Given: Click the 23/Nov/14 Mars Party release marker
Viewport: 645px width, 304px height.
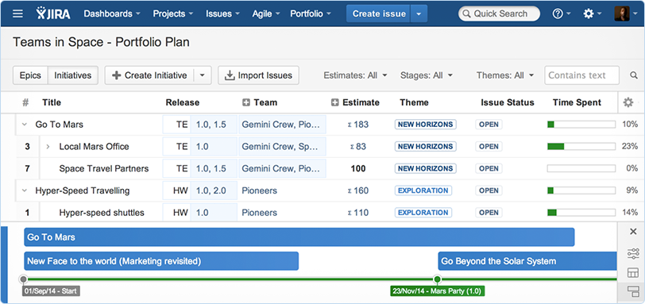Looking at the screenshot, I should click(x=437, y=291).
